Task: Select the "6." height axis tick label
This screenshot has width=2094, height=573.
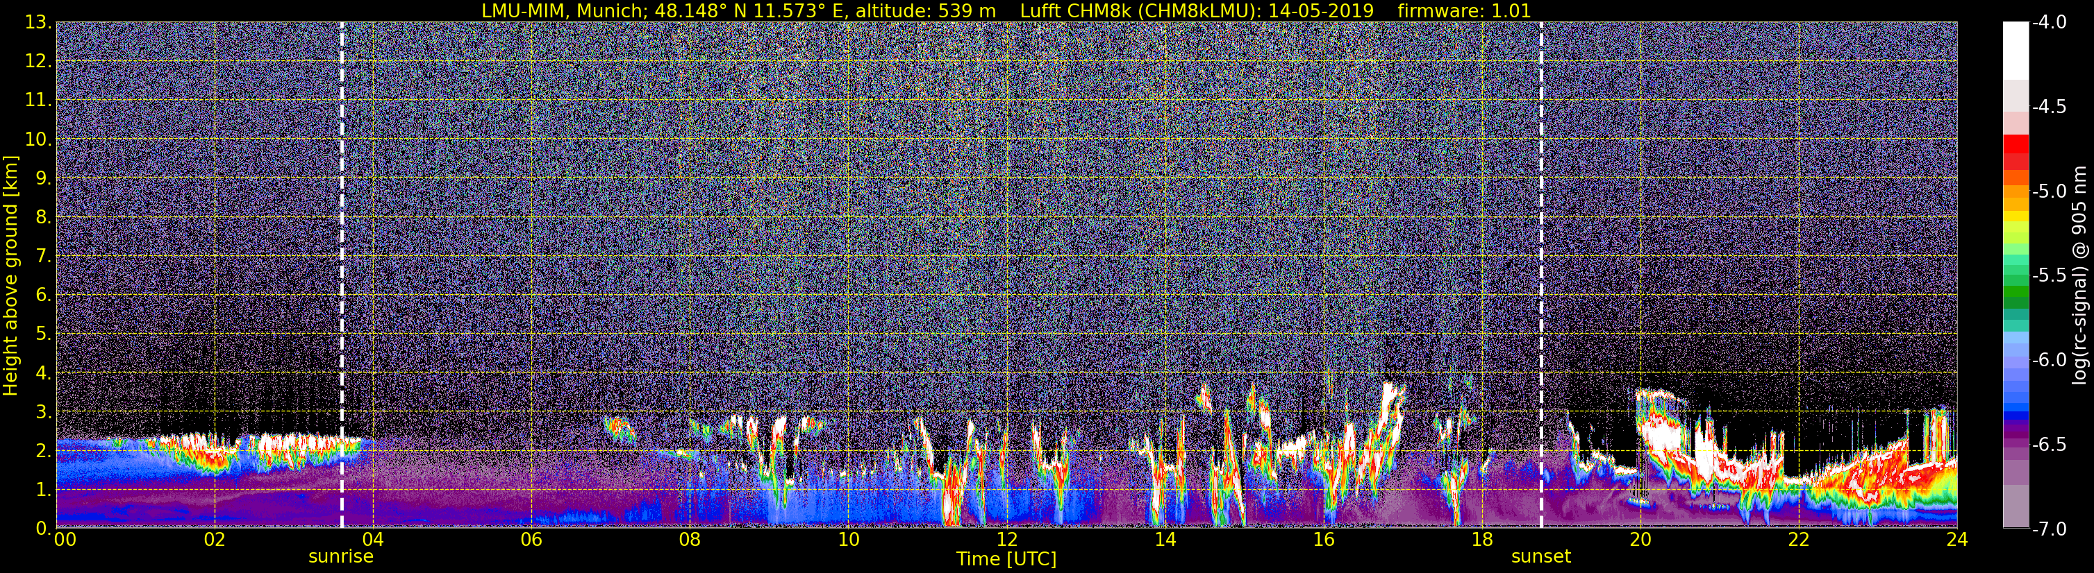Action: (43, 296)
